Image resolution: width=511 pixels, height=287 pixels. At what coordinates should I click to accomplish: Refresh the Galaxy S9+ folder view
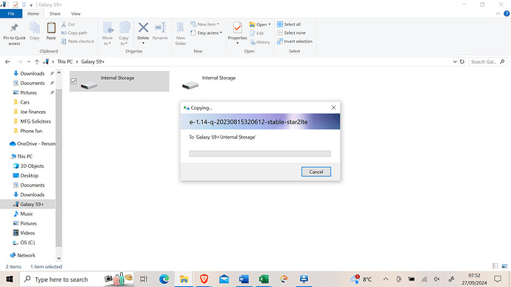click(462, 61)
